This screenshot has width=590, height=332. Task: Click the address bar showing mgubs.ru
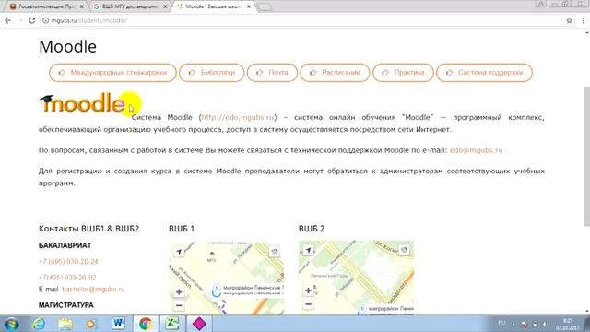301,20
